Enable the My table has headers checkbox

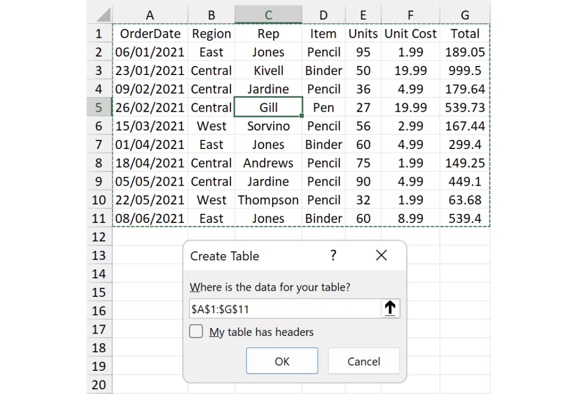coord(196,332)
